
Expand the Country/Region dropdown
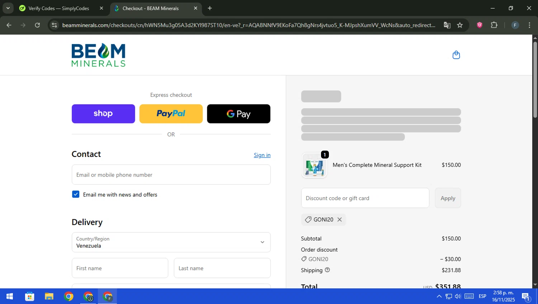[x=171, y=242]
